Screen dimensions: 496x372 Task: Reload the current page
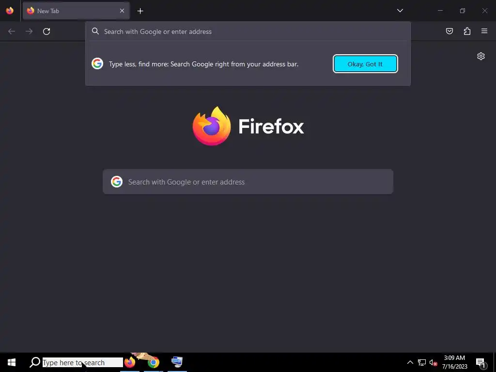coord(46,31)
